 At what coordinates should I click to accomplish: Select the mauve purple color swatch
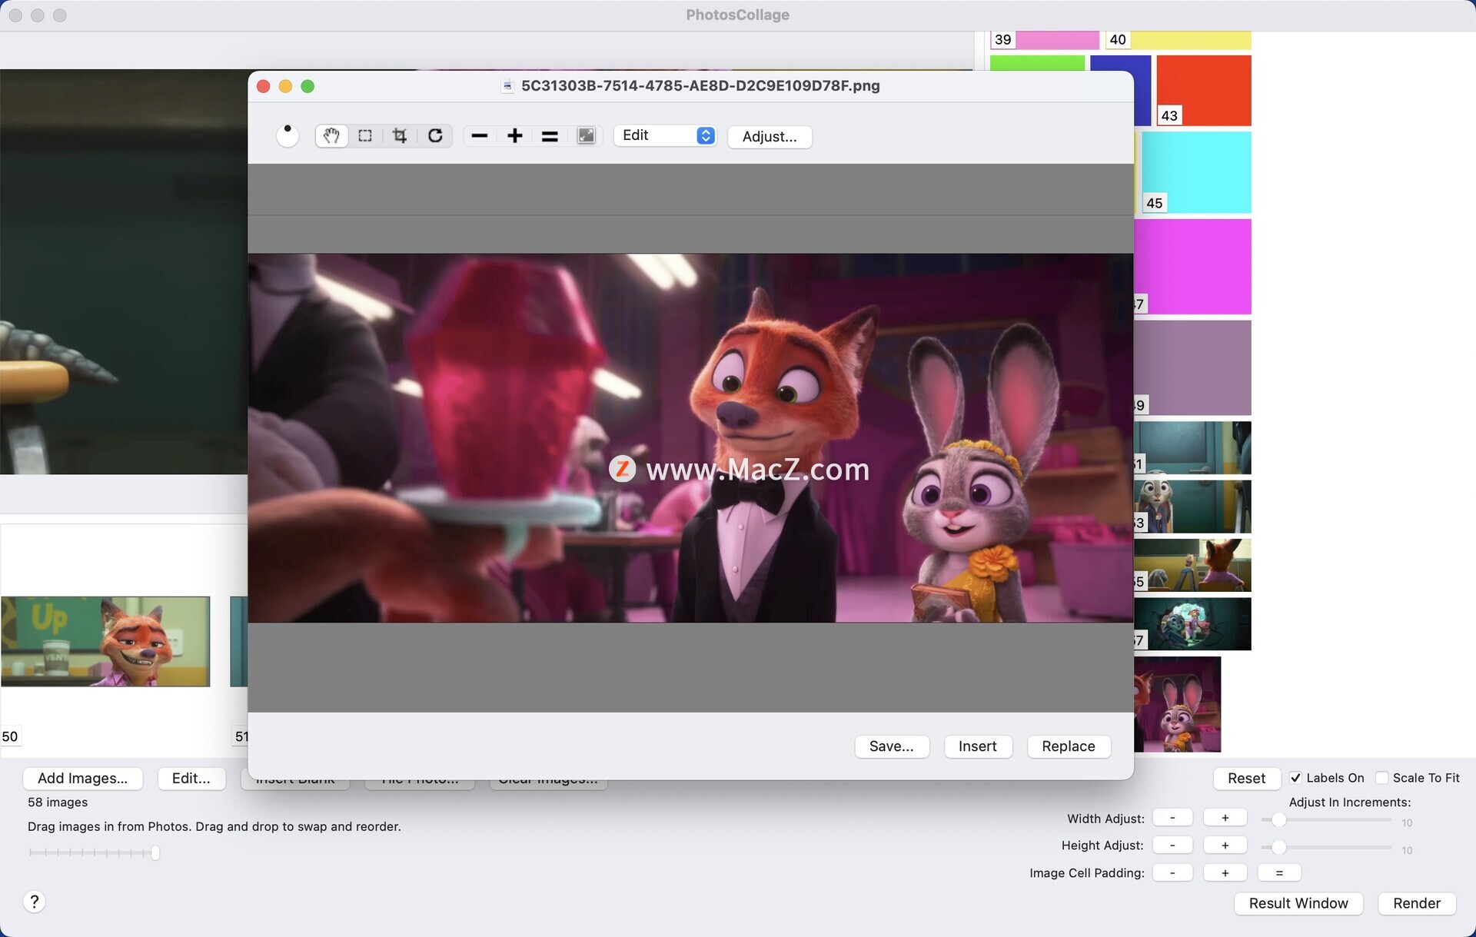pos(1192,368)
